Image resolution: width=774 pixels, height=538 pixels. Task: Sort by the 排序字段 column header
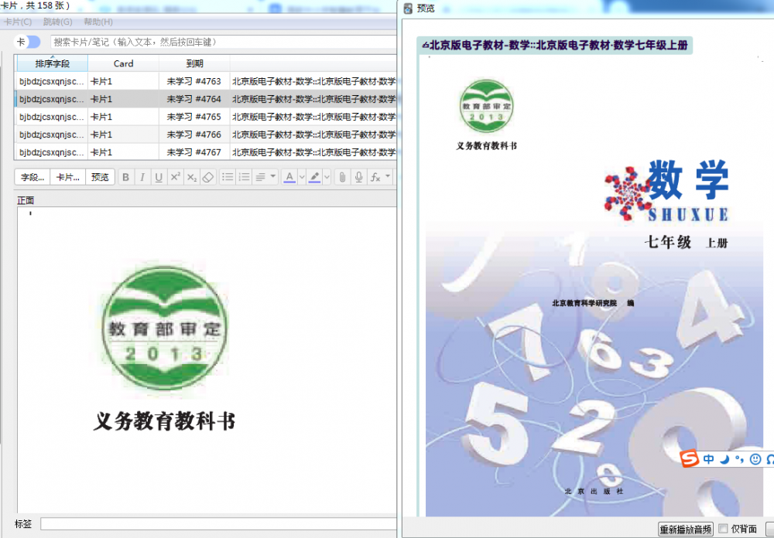point(53,63)
